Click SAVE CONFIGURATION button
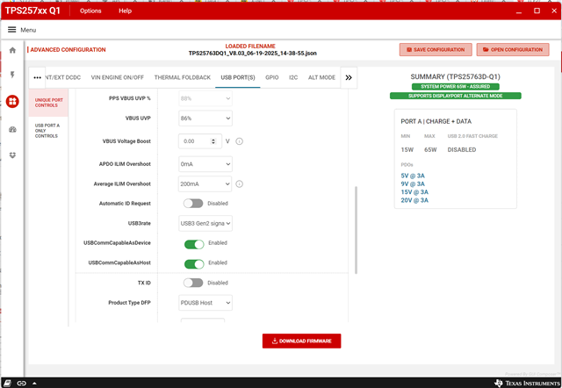Viewport: 562px width, 388px height. click(436, 49)
